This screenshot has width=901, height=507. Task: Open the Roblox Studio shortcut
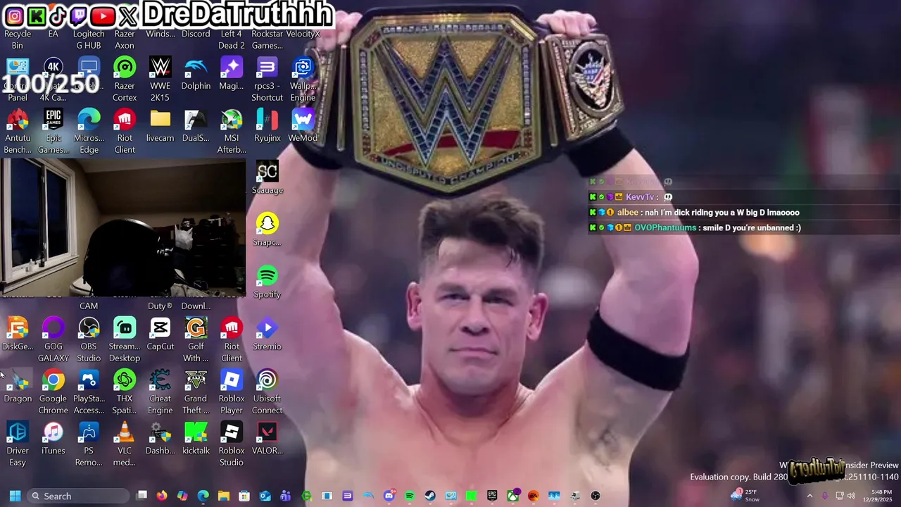pyautogui.click(x=232, y=444)
